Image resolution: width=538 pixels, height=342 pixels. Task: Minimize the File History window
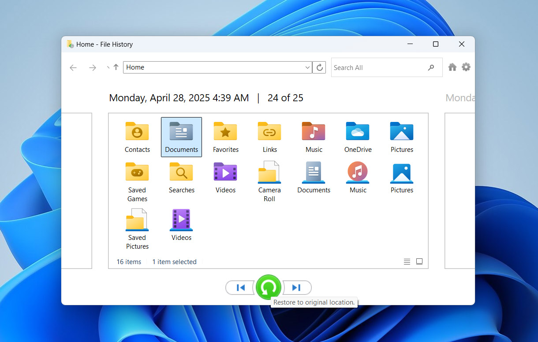click(x=410, y=44)
